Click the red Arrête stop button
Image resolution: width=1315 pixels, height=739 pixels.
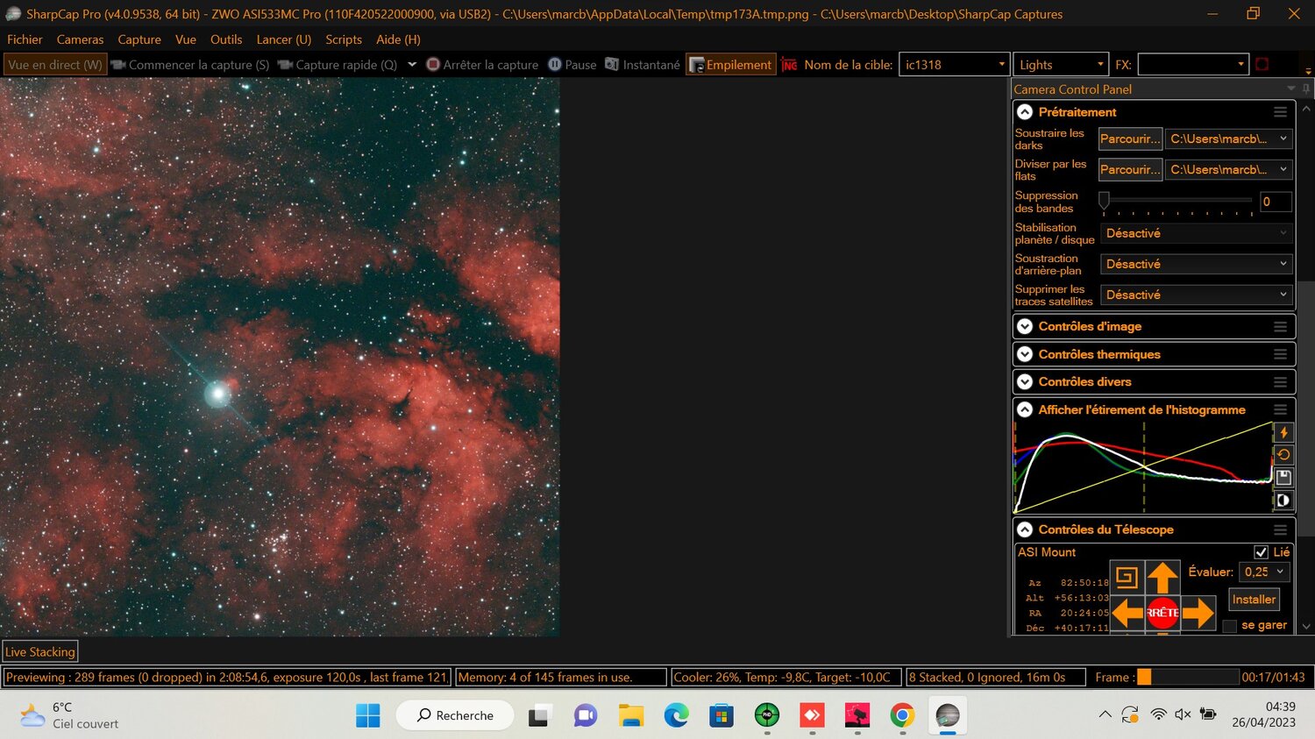(1162, 613)
